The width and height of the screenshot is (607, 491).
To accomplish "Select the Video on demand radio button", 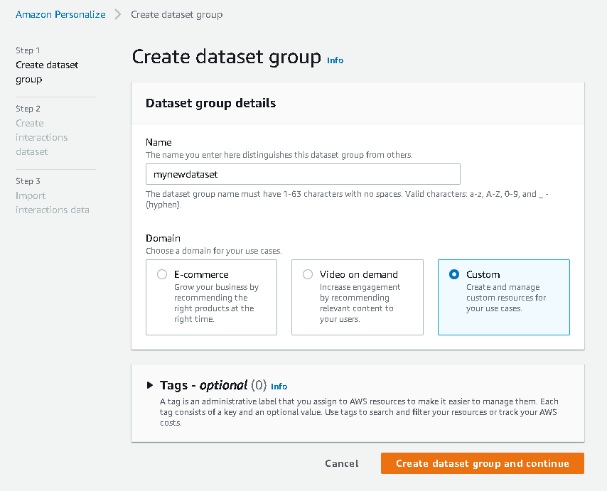I will pyautogui.click(x=308, y=274).
